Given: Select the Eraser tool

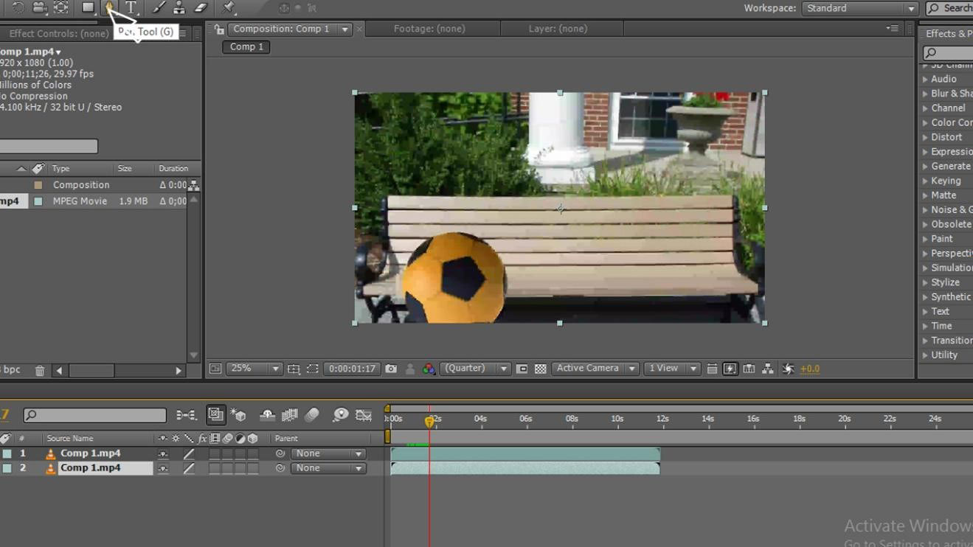Looking at the screenshot, I should pyautogui.click(x=201, y=7).
